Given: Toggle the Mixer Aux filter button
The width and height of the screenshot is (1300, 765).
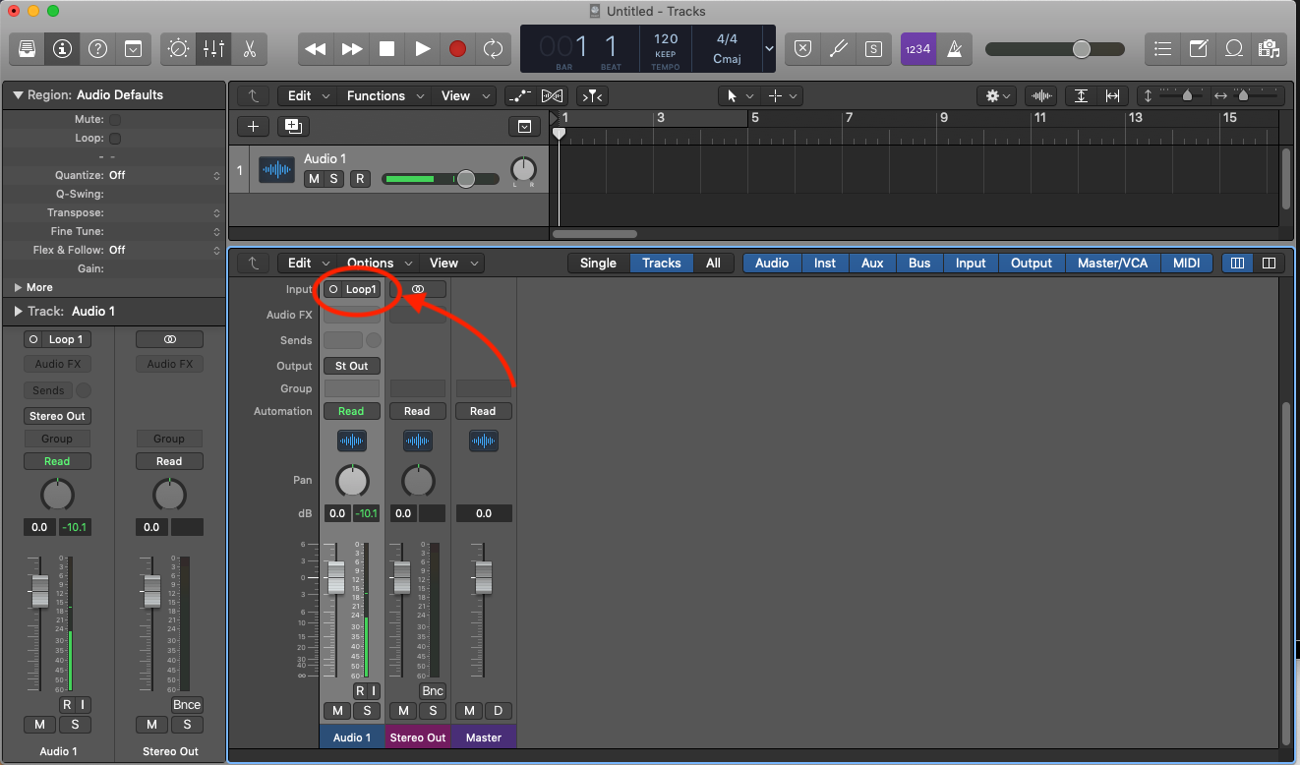Looking at the screenshot, I should point(872,263).
